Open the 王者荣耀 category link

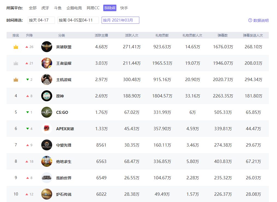click(64, 63)
